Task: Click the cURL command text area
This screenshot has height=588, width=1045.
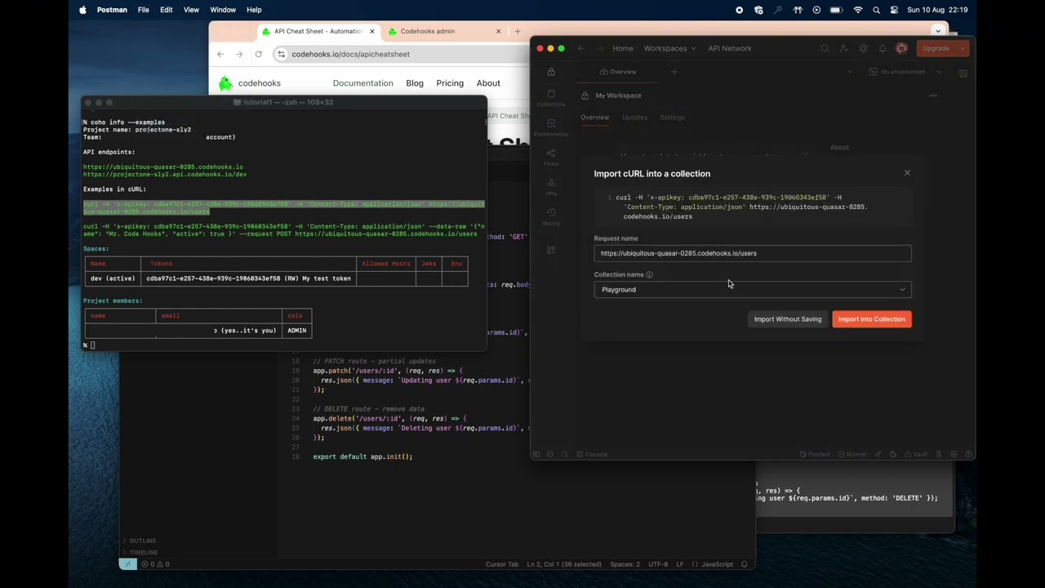Action: pos(752,207)
